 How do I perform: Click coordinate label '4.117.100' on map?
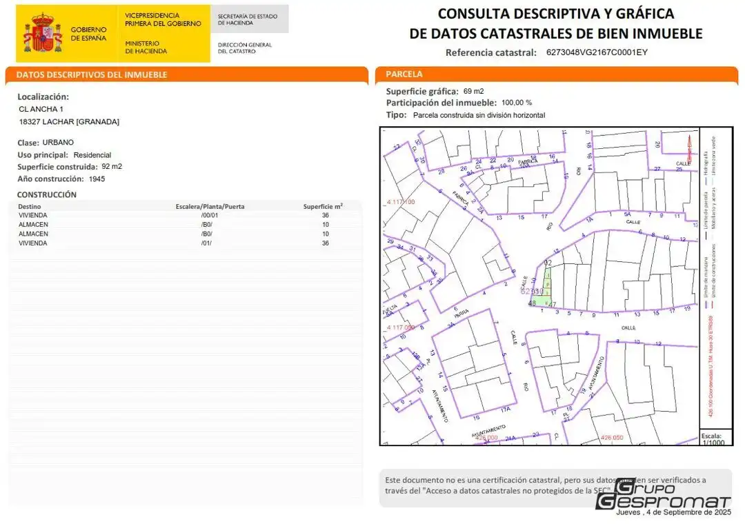[x=401, y=202]
